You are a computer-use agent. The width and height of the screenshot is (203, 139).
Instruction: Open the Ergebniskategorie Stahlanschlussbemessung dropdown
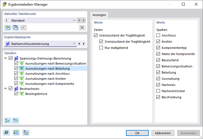[x=74, y=44]
